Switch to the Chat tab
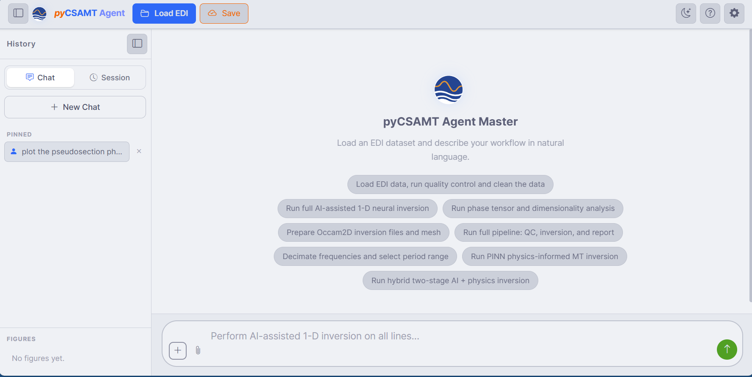 coord(41,78)
